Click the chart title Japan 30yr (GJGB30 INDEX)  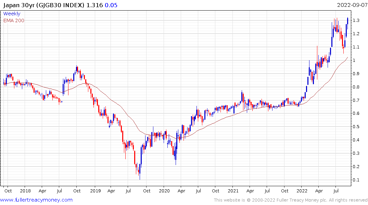44,5
